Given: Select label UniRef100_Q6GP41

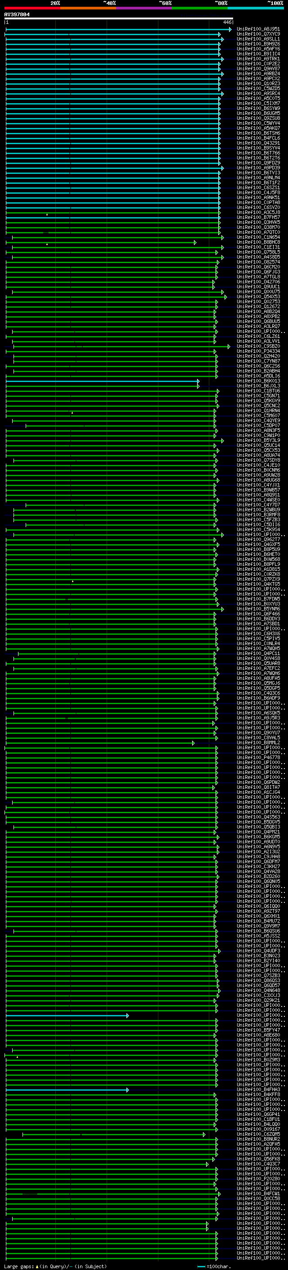Looking at the screenshot, I should [258, 1115].
